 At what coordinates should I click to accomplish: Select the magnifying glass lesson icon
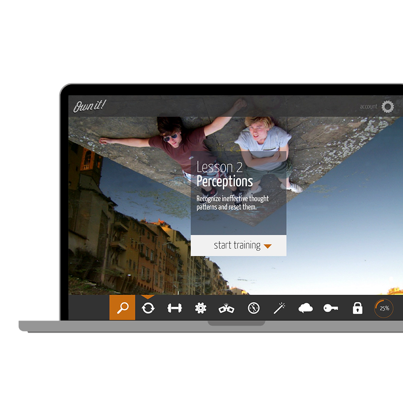click(x=122, y=308)
